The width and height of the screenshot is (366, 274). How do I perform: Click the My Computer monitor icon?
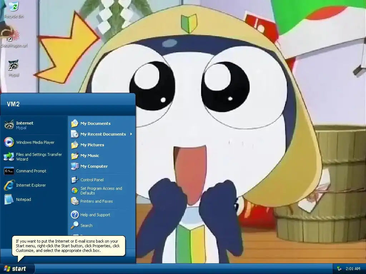[75, 166]
